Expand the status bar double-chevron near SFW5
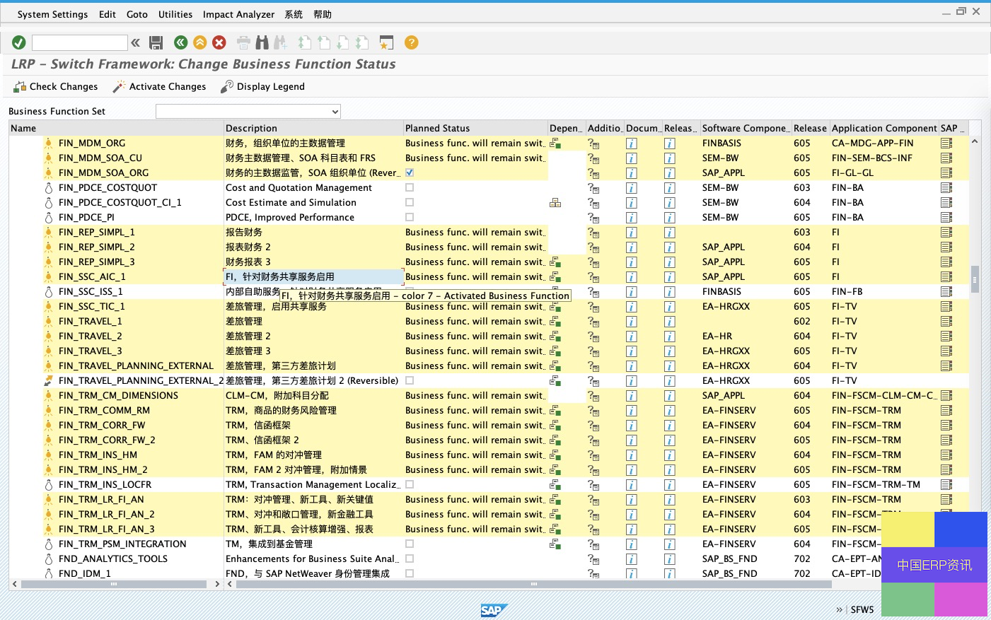The width and height of the screenshot is (991, 620). click(x=840, y=609)
